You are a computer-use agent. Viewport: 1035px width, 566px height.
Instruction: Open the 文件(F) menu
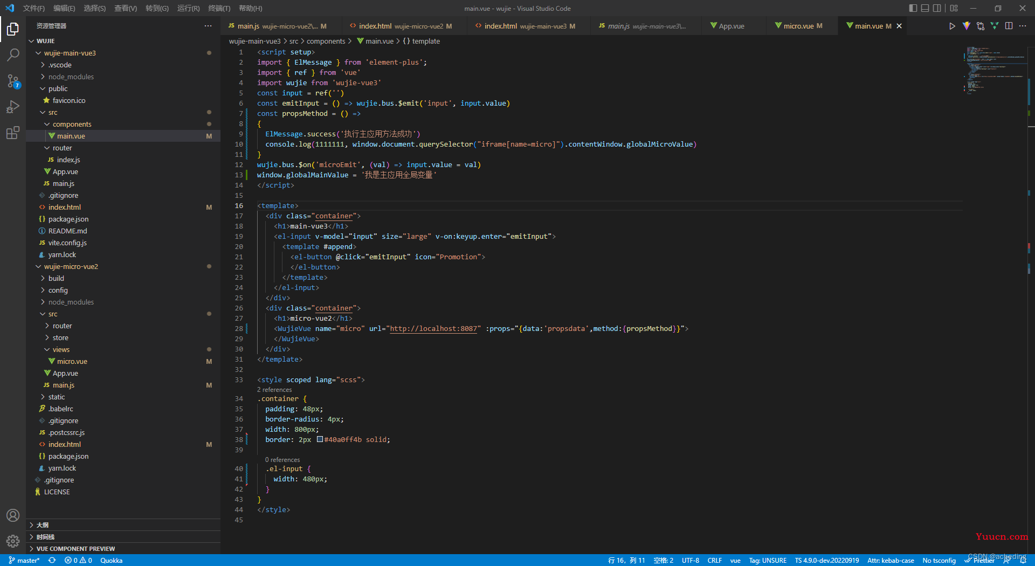pos(34,8)
